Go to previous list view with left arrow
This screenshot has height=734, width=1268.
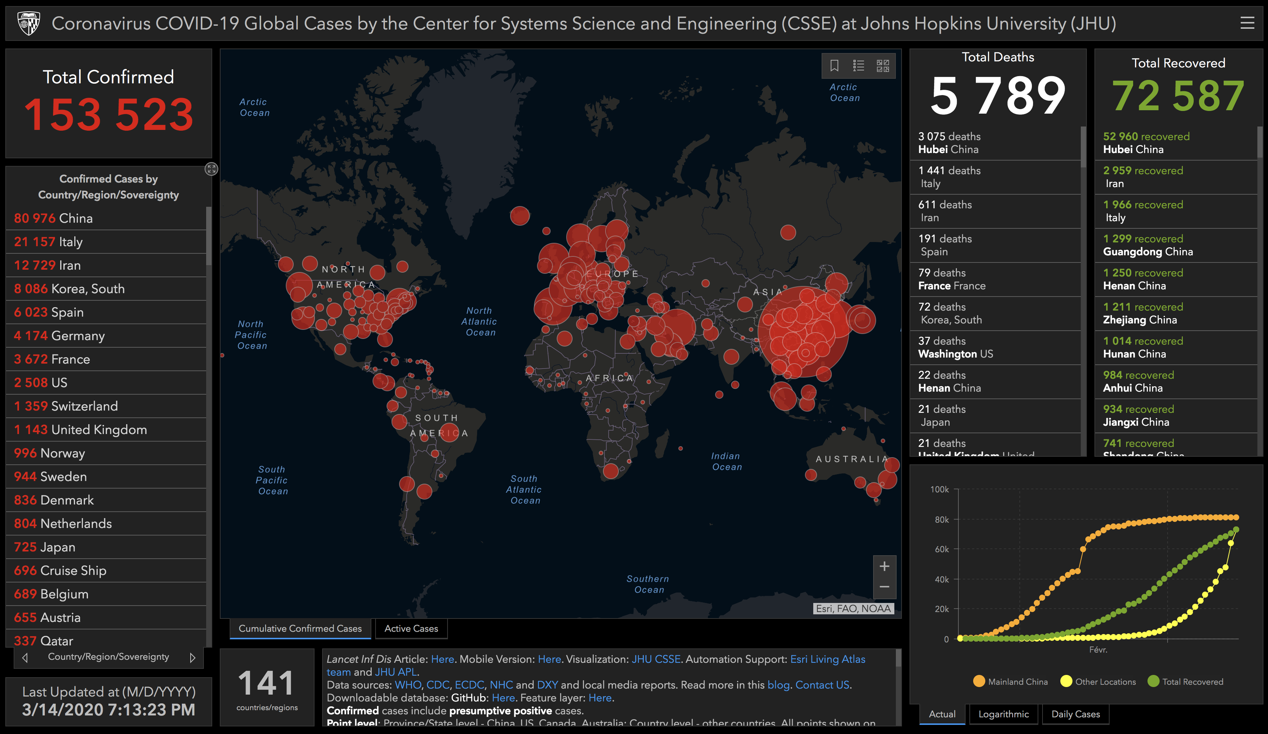coord(25,657)
